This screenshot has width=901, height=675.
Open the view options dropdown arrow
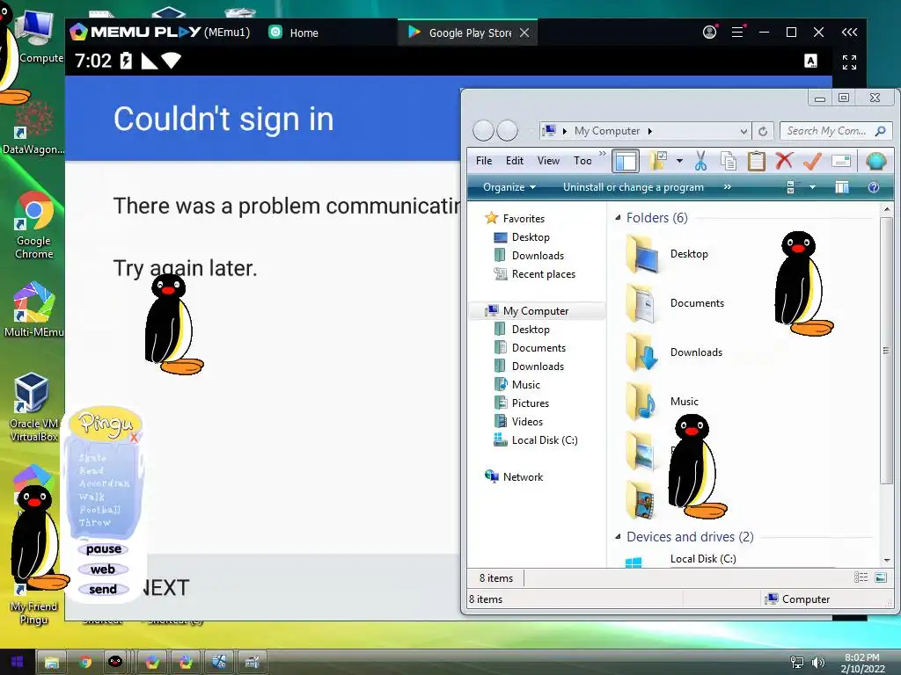pyautogui.click(x=812, y=187)
